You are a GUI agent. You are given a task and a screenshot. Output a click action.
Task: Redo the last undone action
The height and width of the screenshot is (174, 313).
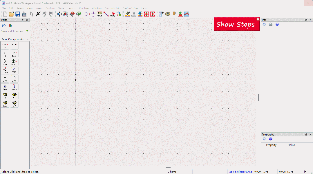[x=51, y=14]
